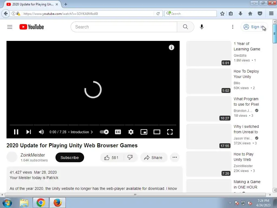Enter fullscreen mode icon
Screen dimensions: 277x208
pyautogui.click(x=170, y=132)
